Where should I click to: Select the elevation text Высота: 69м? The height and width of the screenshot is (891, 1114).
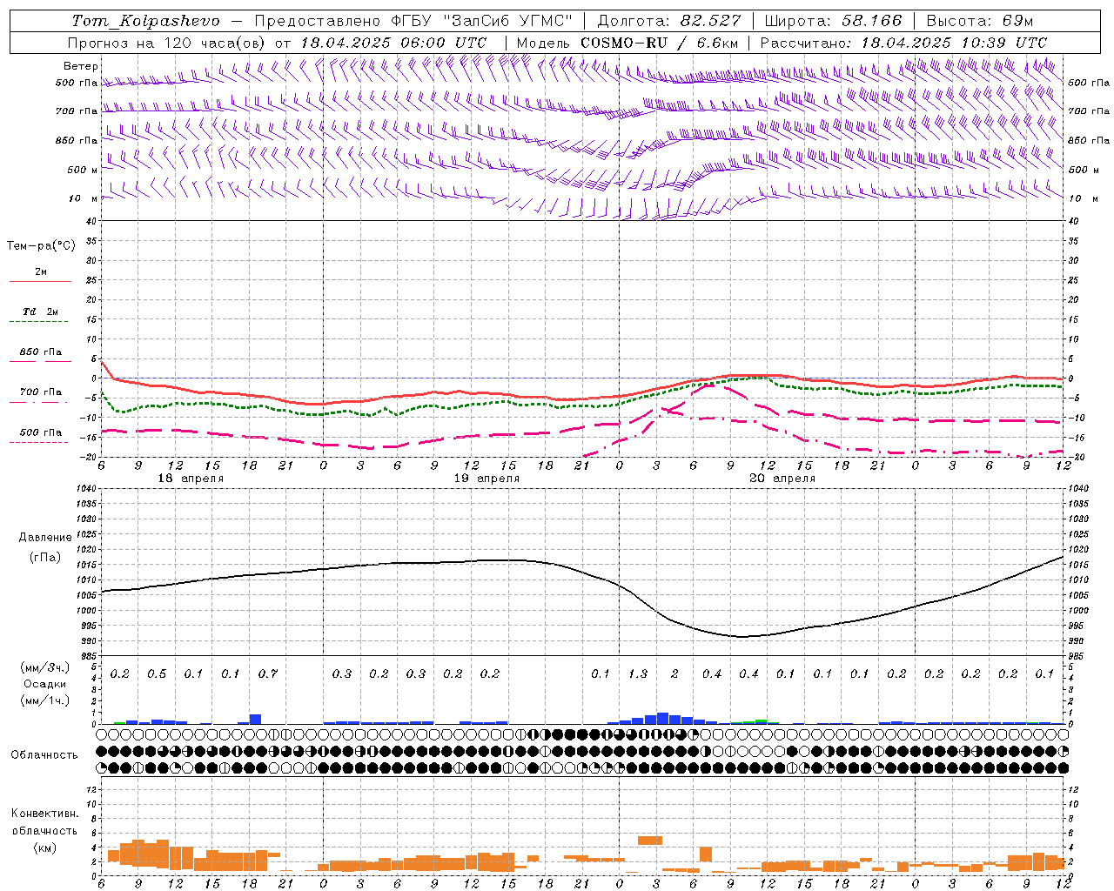point(980,21)
